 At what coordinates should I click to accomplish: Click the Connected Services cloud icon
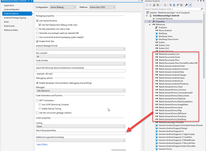pyautogui.click(x=153, y=18)
